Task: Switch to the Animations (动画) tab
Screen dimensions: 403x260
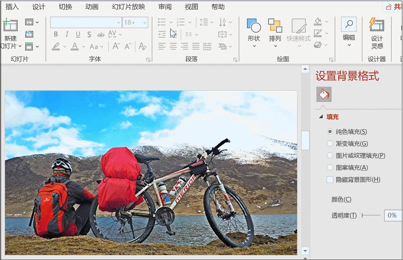Action: [92, 7]
